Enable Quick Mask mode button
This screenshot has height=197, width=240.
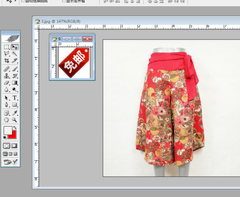[14, 146]
